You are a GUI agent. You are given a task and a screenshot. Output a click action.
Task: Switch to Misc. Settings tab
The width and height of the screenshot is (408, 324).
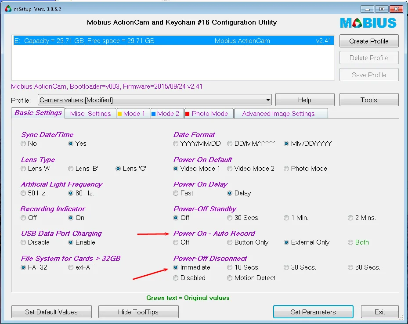[x=90, y=114]
